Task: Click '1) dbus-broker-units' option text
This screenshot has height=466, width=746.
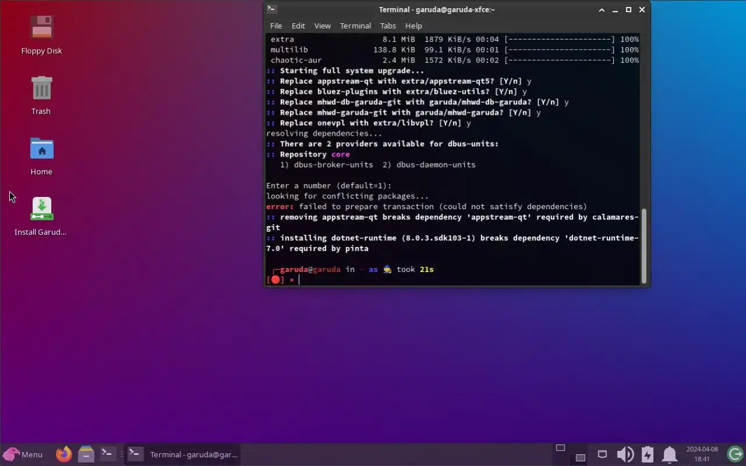Action: click(326, 165)
